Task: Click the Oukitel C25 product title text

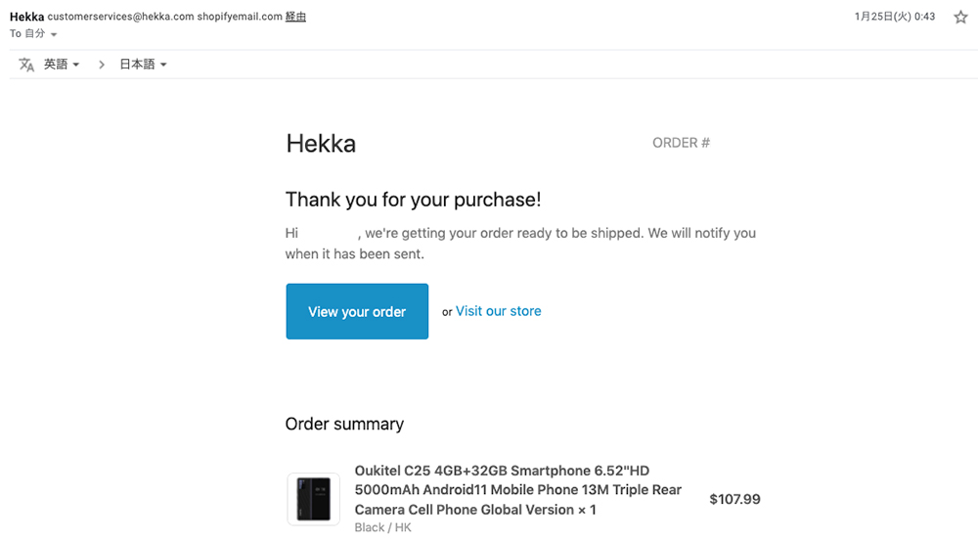Action: [x=518, y=489]
